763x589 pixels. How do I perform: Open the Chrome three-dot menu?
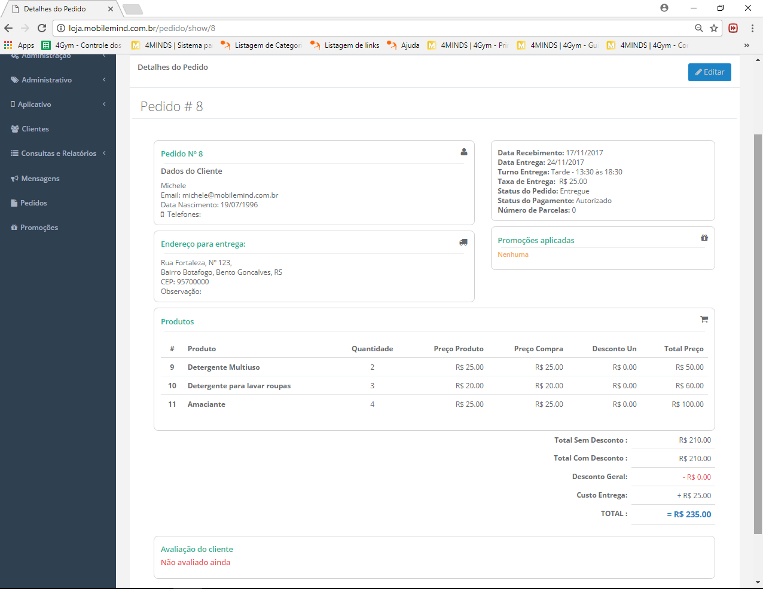tap(752, 28)
